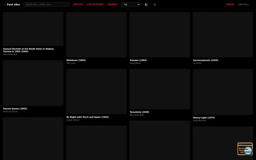Open the Heavy-Light (1973) thumbnail

point(223,92)
